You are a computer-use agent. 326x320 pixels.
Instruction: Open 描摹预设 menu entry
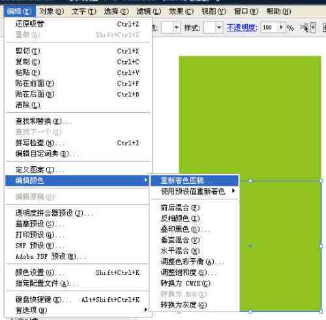pos(78,224)
